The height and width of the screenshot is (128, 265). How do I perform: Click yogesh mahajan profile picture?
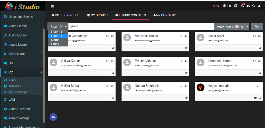coord(200,87)
